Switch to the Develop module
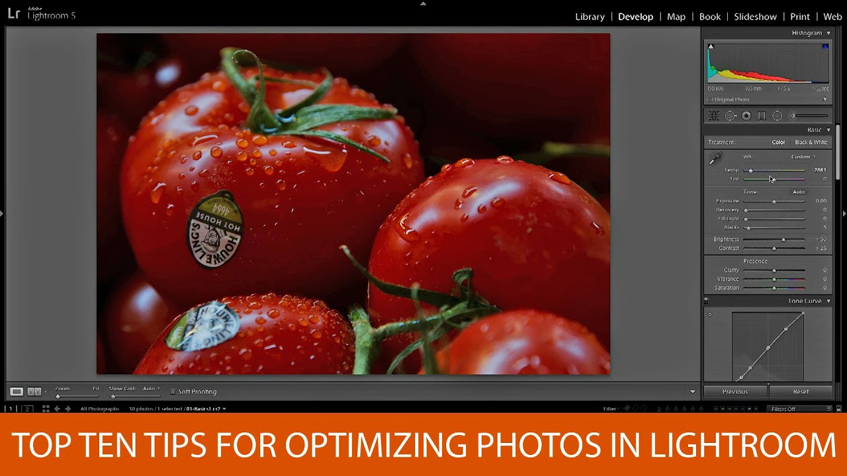This screenshot has height=476, width=847. [x=636, y=17]
